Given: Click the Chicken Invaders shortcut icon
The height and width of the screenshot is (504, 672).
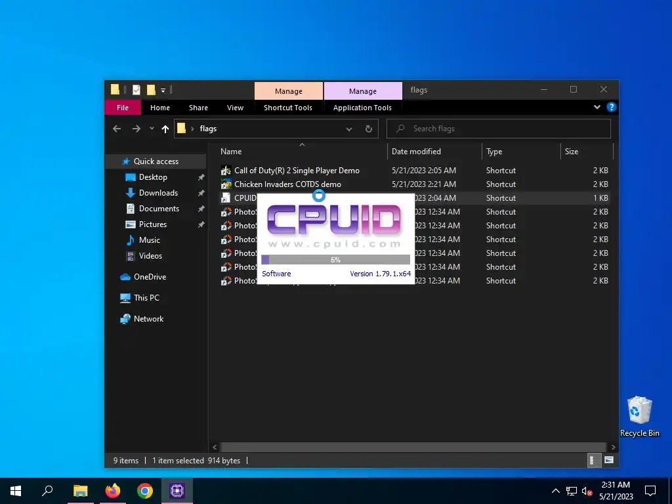Looking at the screenshot, I should [x=226, y=184].
